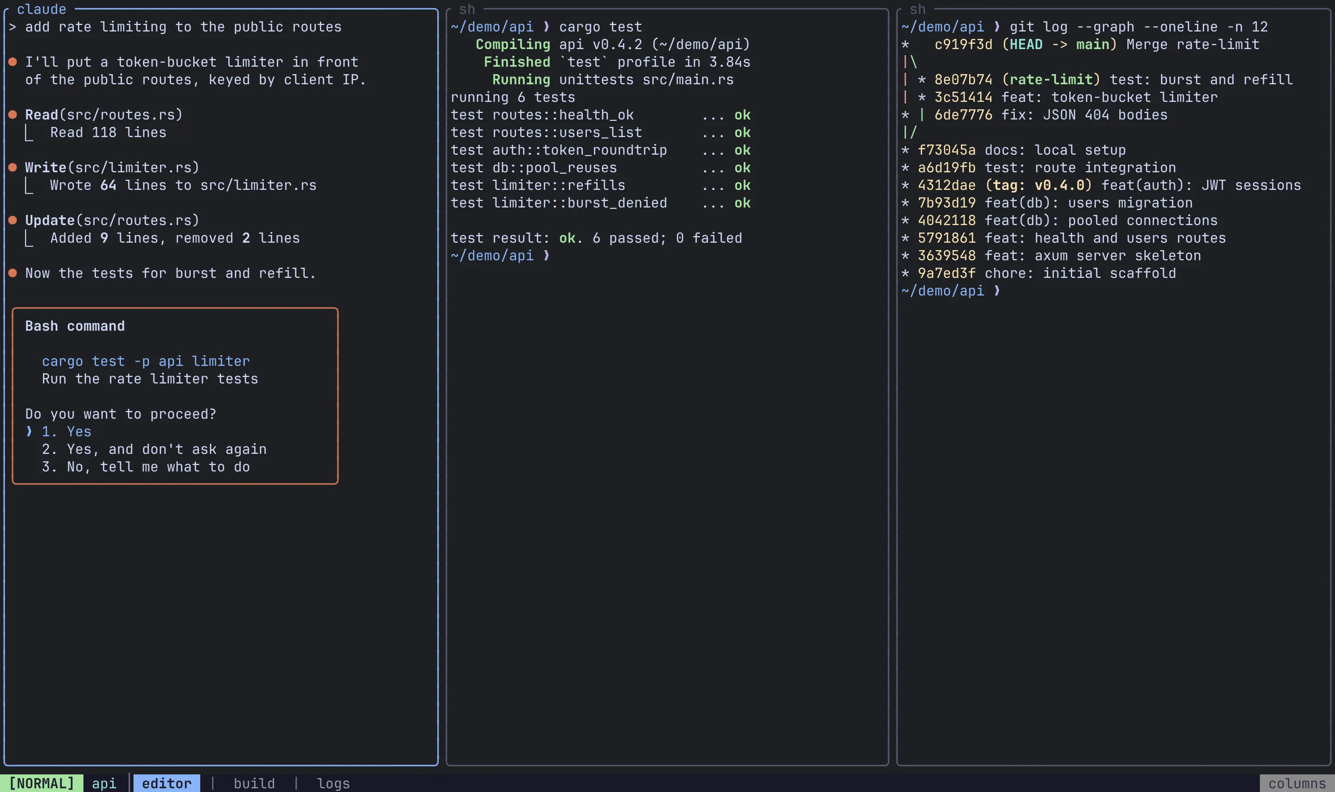This screenshot has width=1335, height=792.
Task: Click the orange bullet beside Update(src/routes.rs)
Action: point(13,220)
